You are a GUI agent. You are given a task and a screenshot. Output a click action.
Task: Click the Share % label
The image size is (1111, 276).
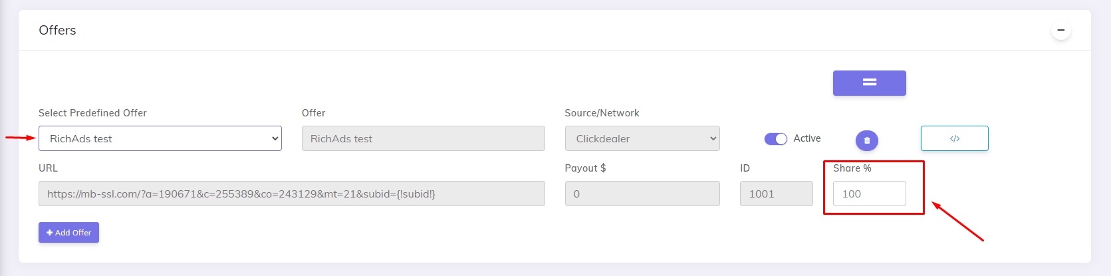click(852, 168)
